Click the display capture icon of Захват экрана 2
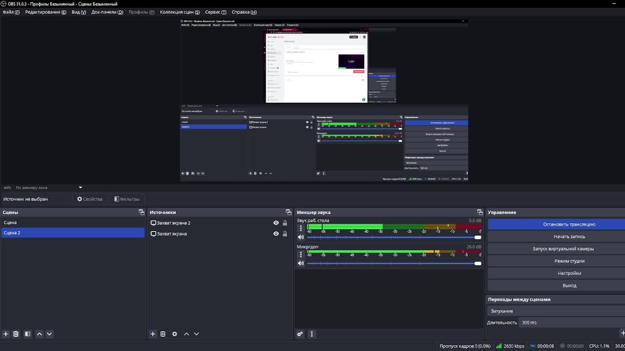 coord(153,223)
